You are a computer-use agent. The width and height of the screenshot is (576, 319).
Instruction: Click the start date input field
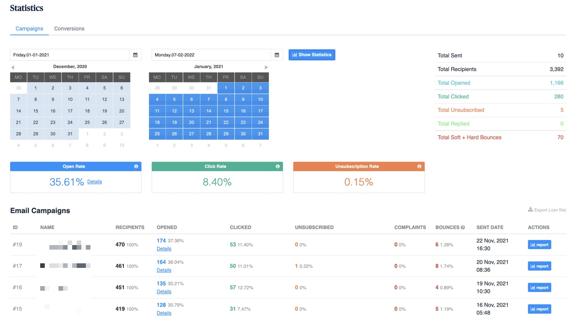tap(69, 55)
